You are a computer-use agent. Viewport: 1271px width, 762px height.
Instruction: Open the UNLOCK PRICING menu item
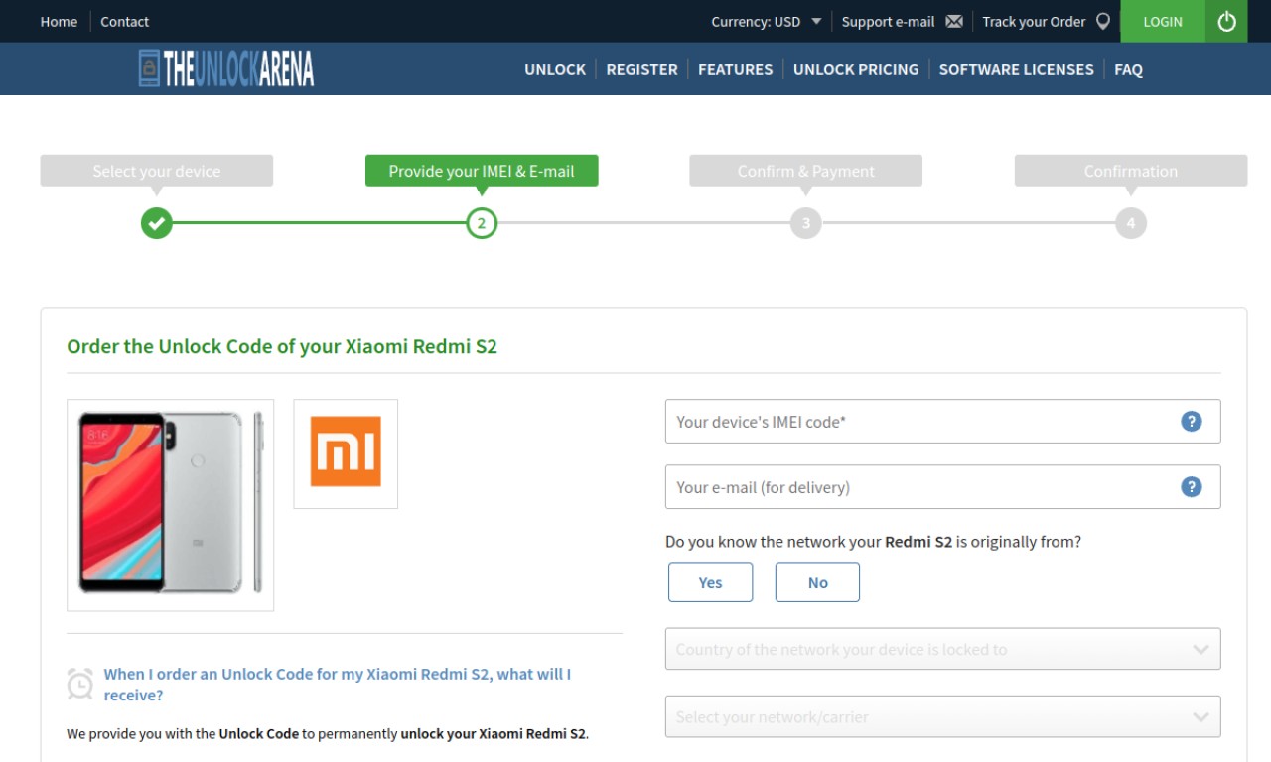856,69
